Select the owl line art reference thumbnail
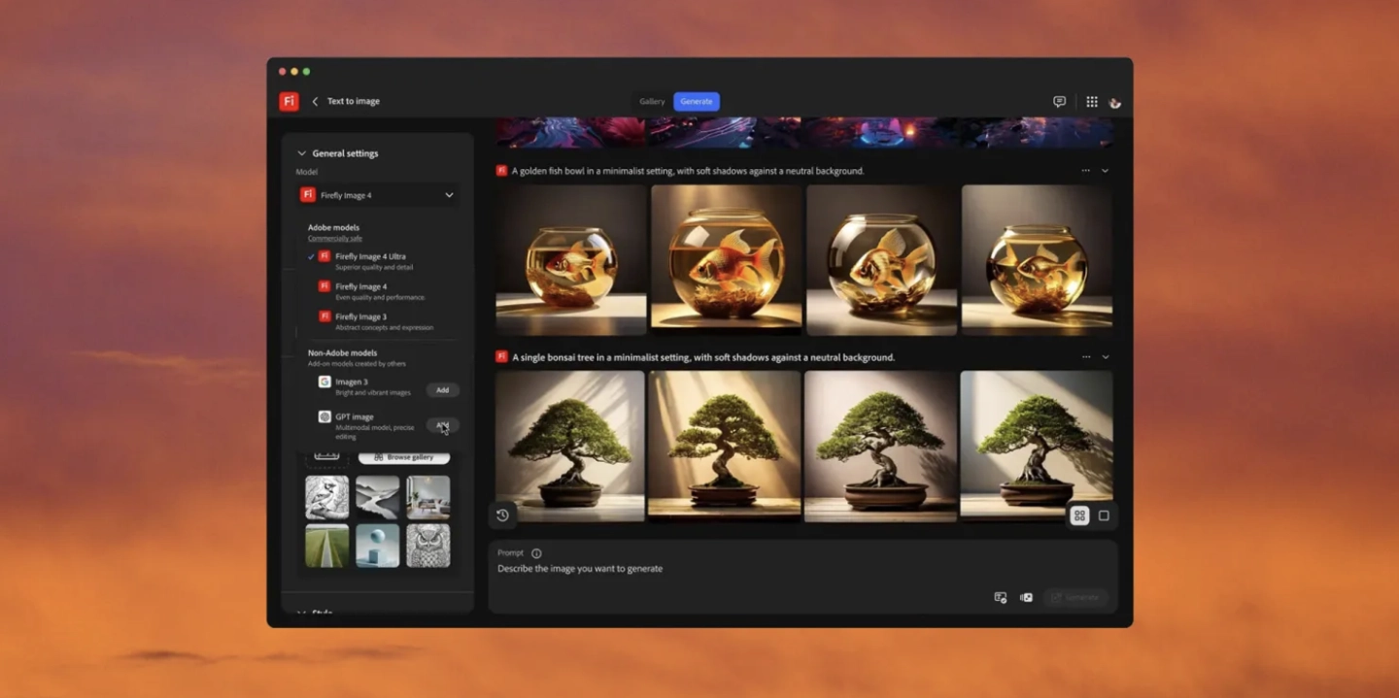 pos(428,546)
